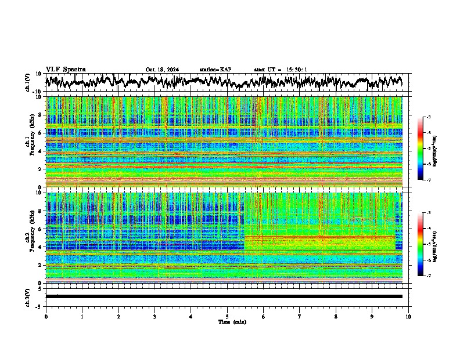Click the "-3" label on the ch.1 colorbar
This screenshot has width=460, height=355.
pyautogui.click(x=428, y=117)
